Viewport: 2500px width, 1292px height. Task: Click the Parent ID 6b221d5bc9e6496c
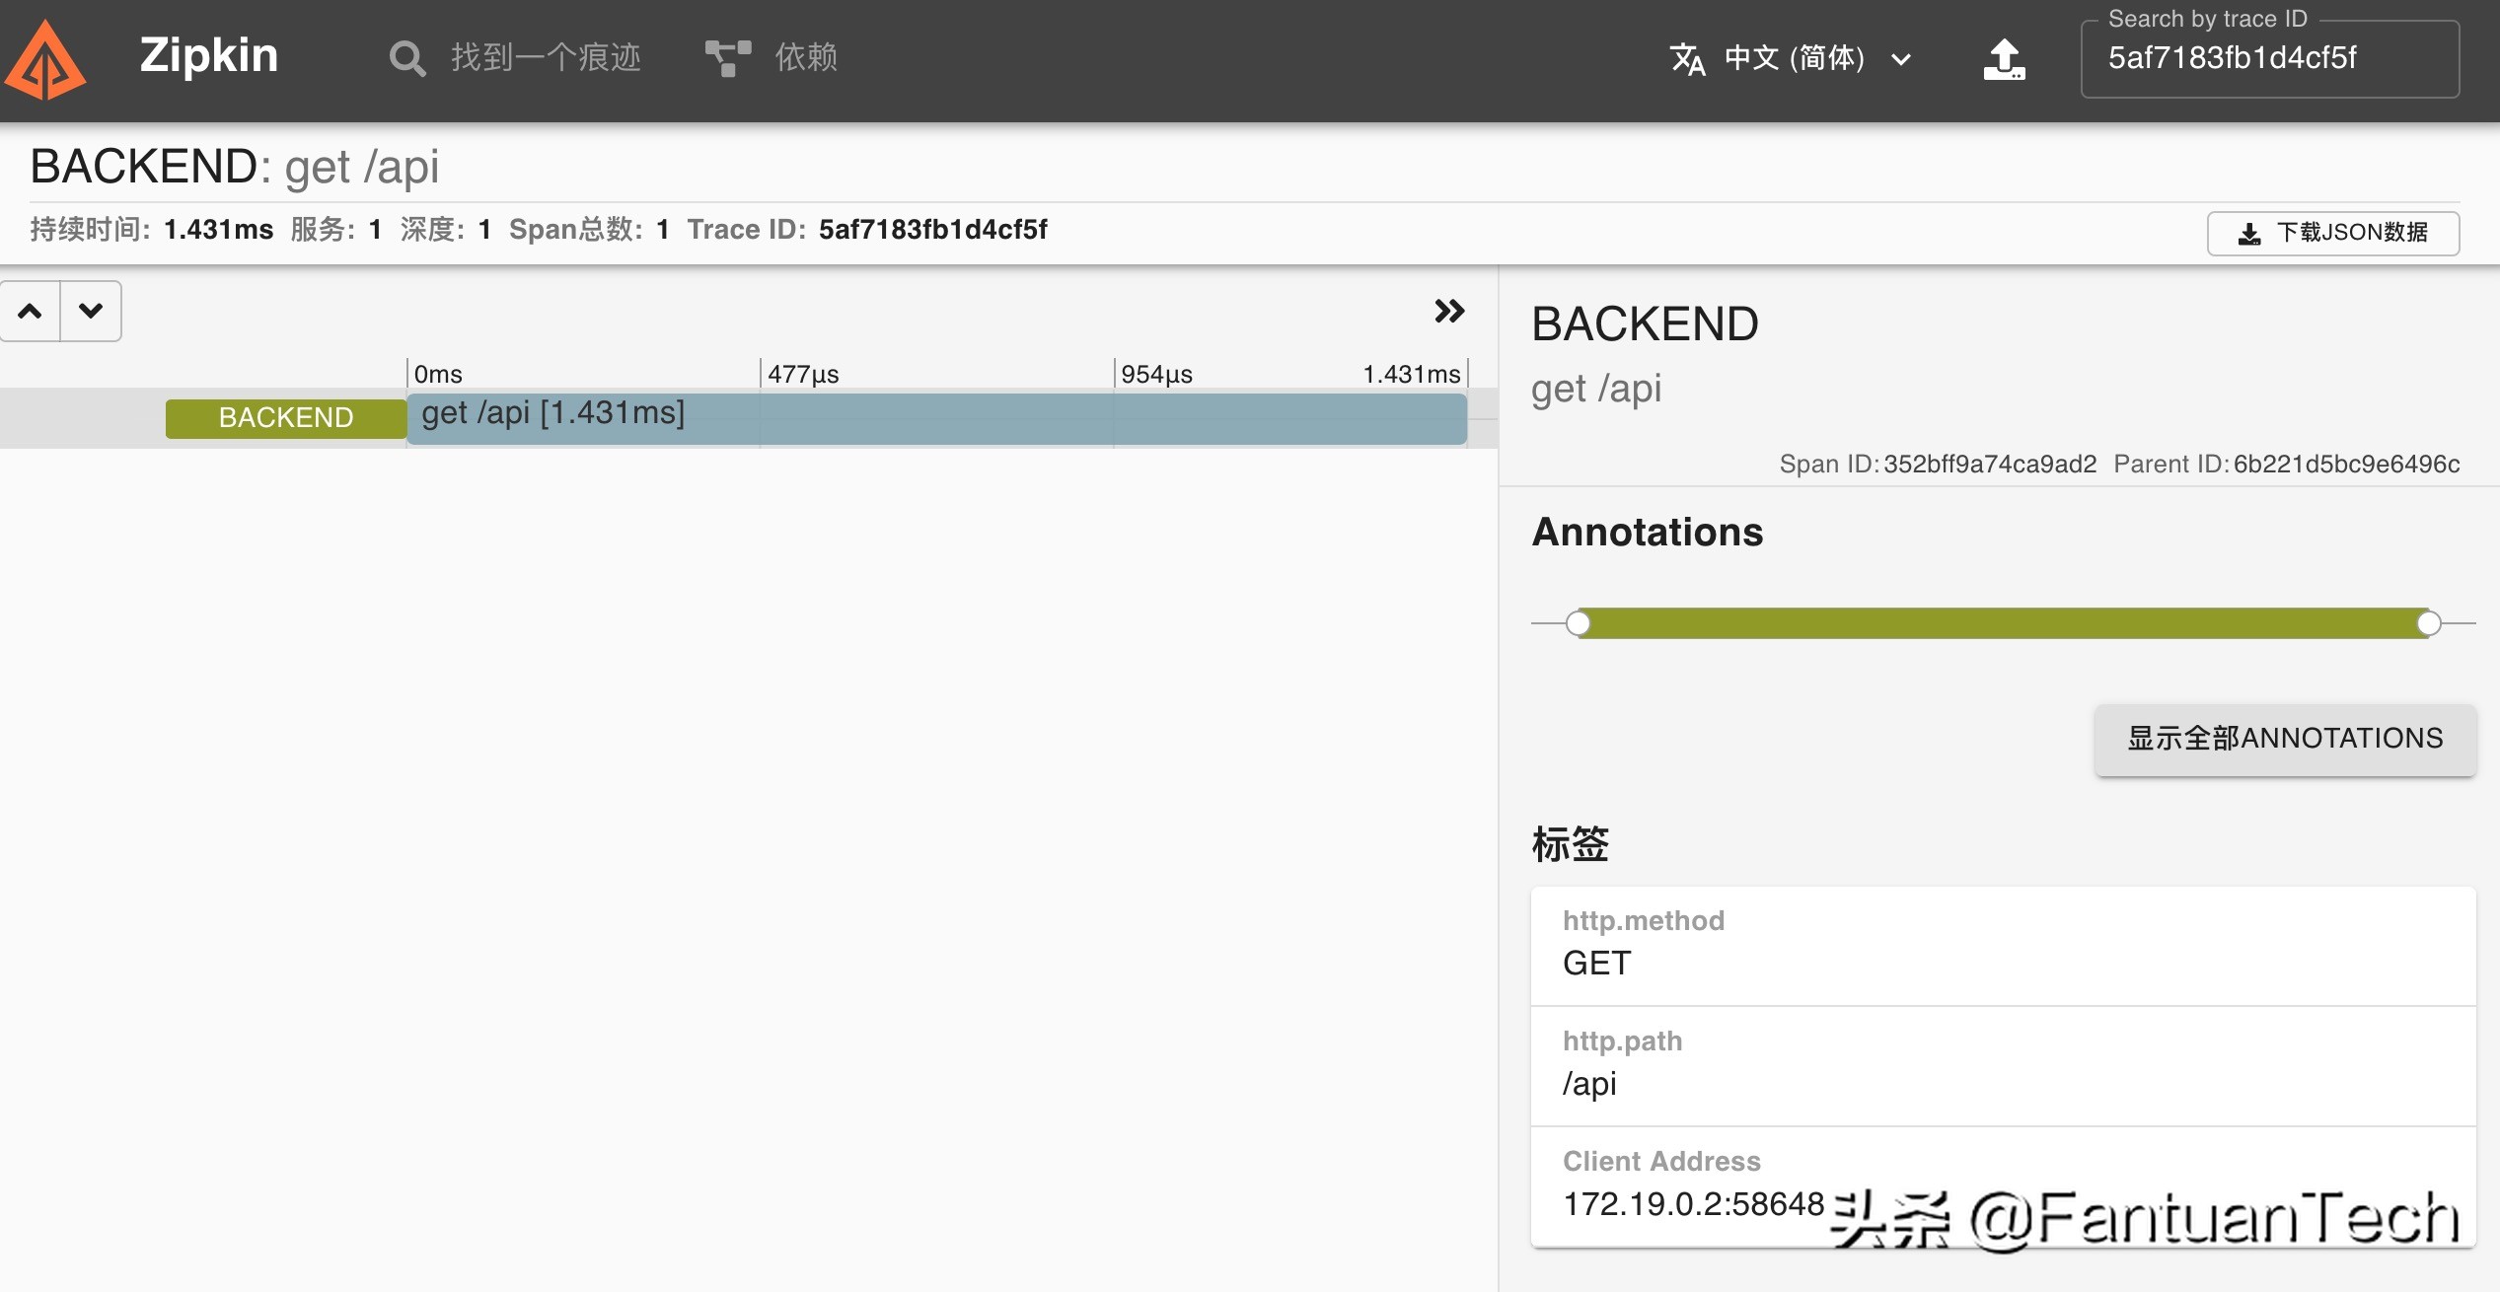[x=2346, y=464]
